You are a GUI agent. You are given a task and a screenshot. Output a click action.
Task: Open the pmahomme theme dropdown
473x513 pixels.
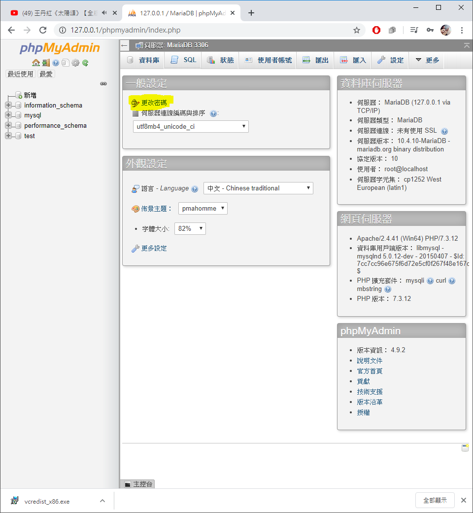(203, 208)
